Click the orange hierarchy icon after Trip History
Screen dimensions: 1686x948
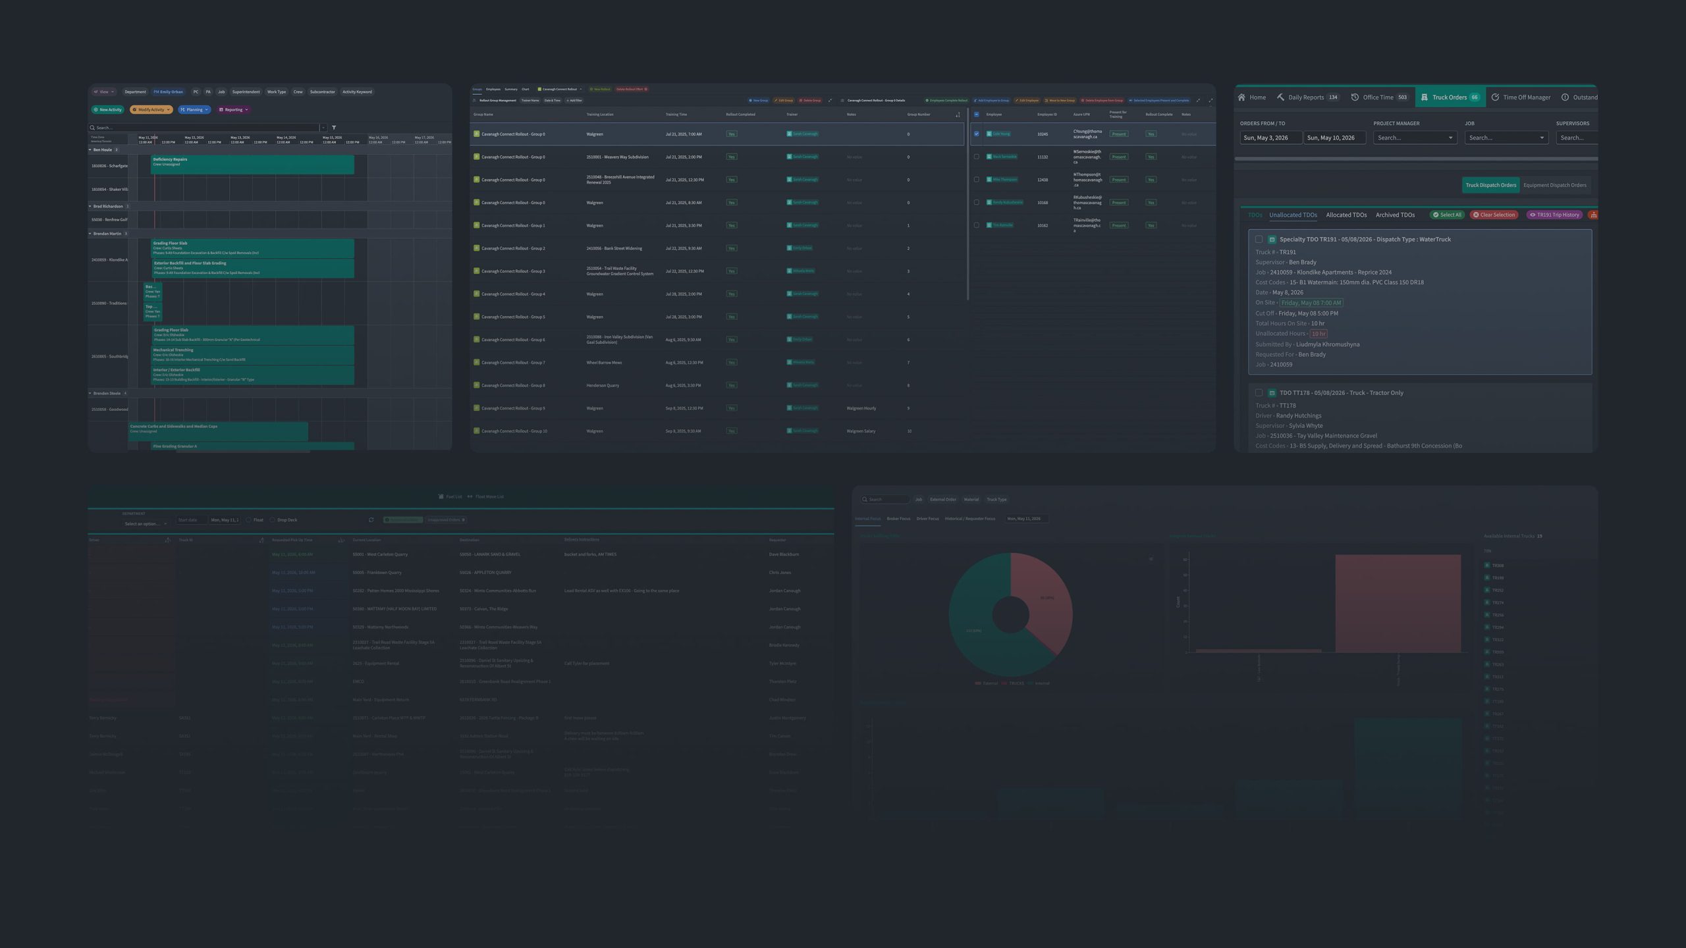[x=1593, y=215]
